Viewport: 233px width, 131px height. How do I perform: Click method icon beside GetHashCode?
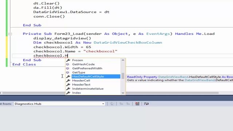[x=68, y=64]
